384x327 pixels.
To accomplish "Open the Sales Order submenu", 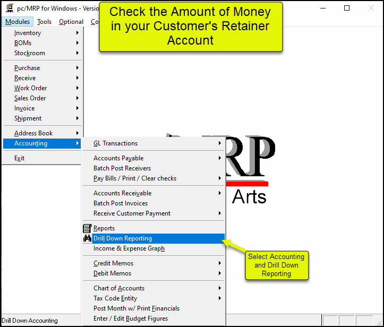I will tap(42, 98).
